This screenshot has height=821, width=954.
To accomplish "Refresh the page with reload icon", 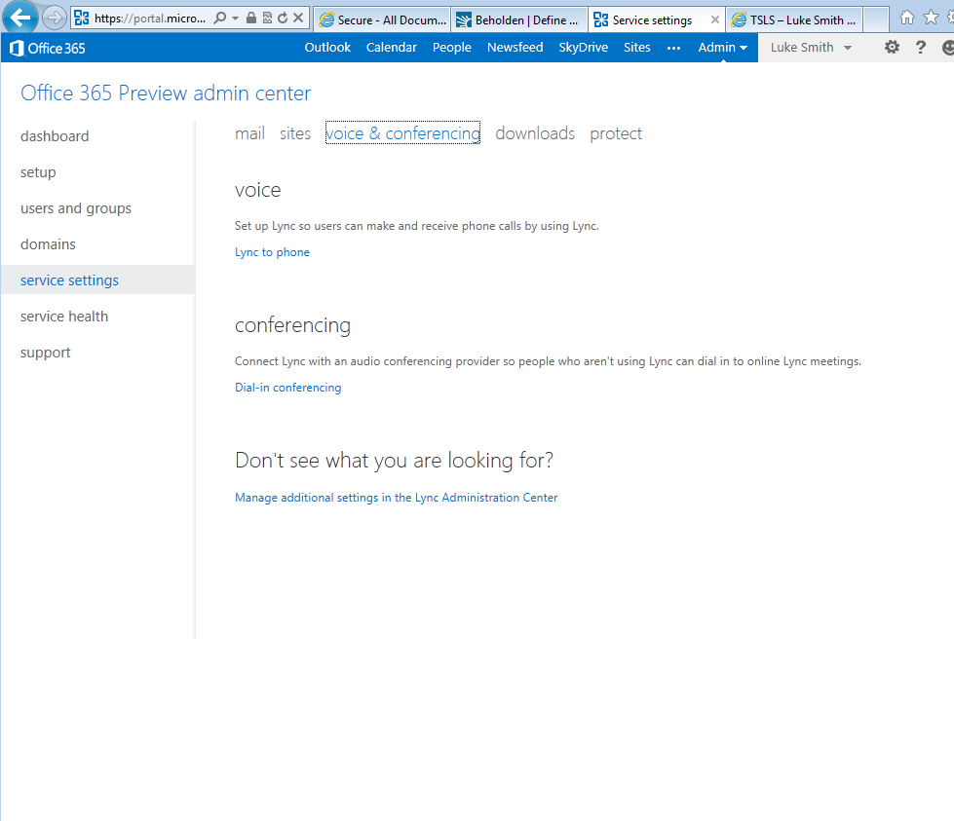I will pos(283,18).
